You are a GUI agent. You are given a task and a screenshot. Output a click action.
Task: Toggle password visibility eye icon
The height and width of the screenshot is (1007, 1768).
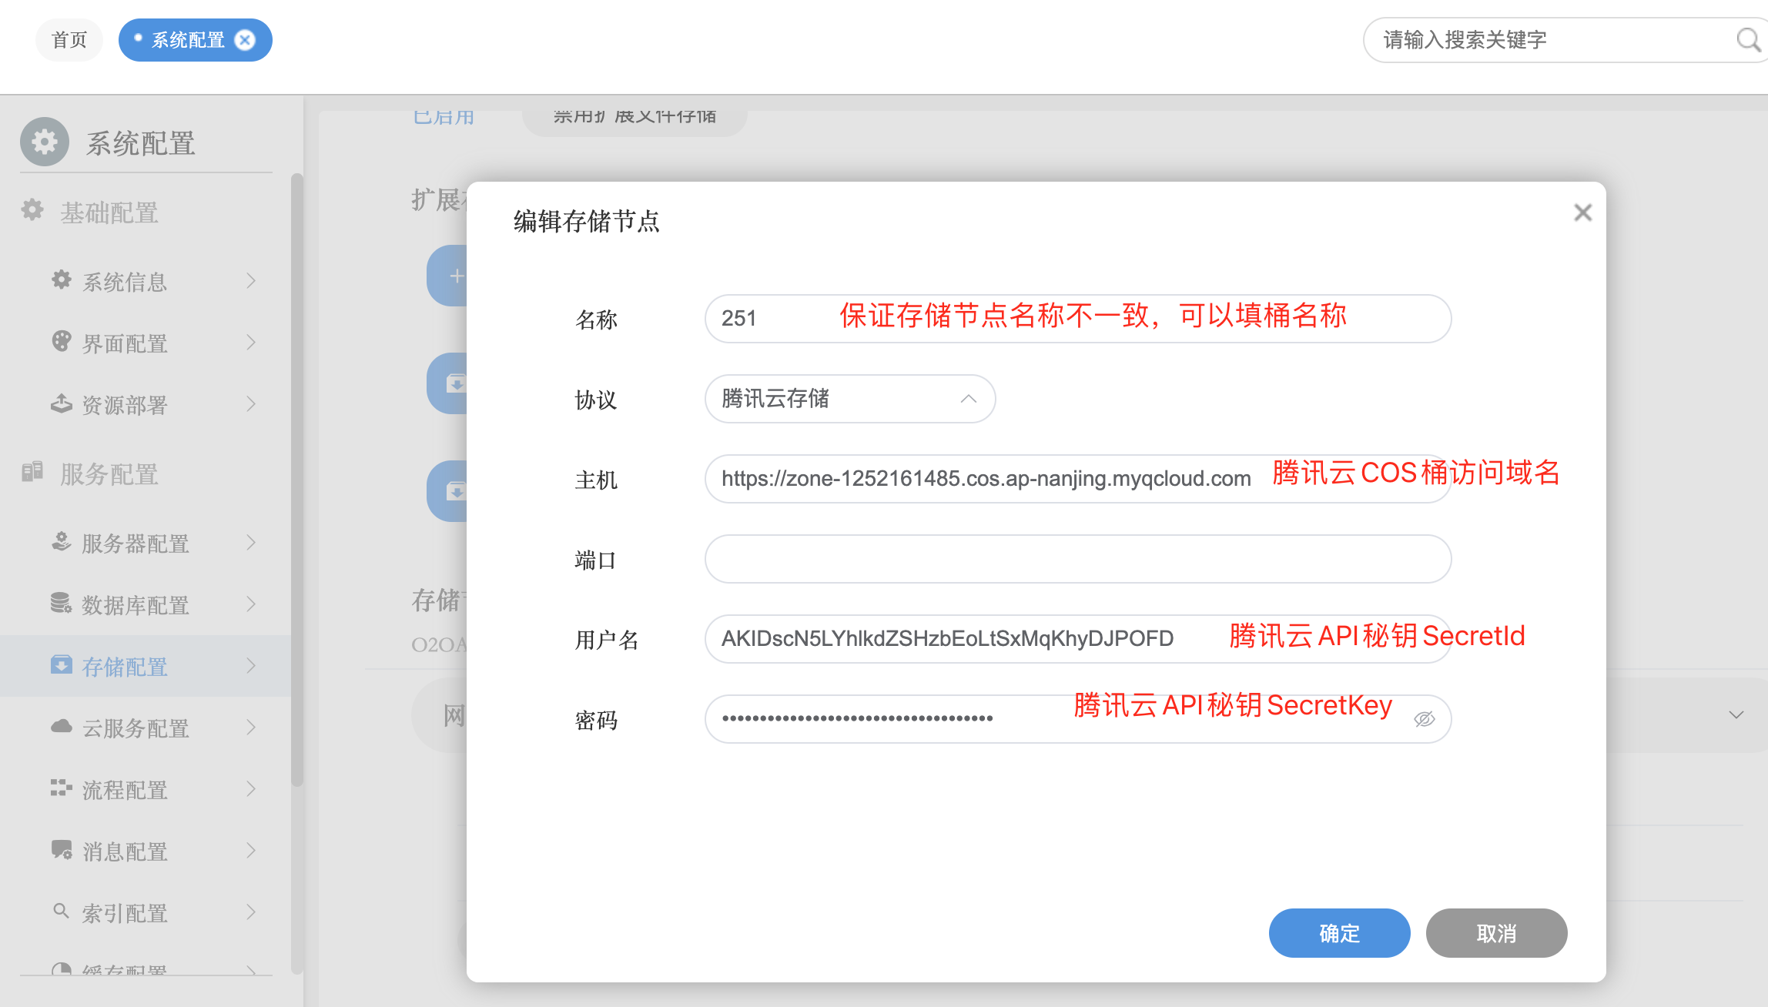1424,719
